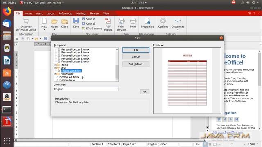Click Save all in the ribbon
The width and height of the screenshot is (262, 147).
[89, 24]
